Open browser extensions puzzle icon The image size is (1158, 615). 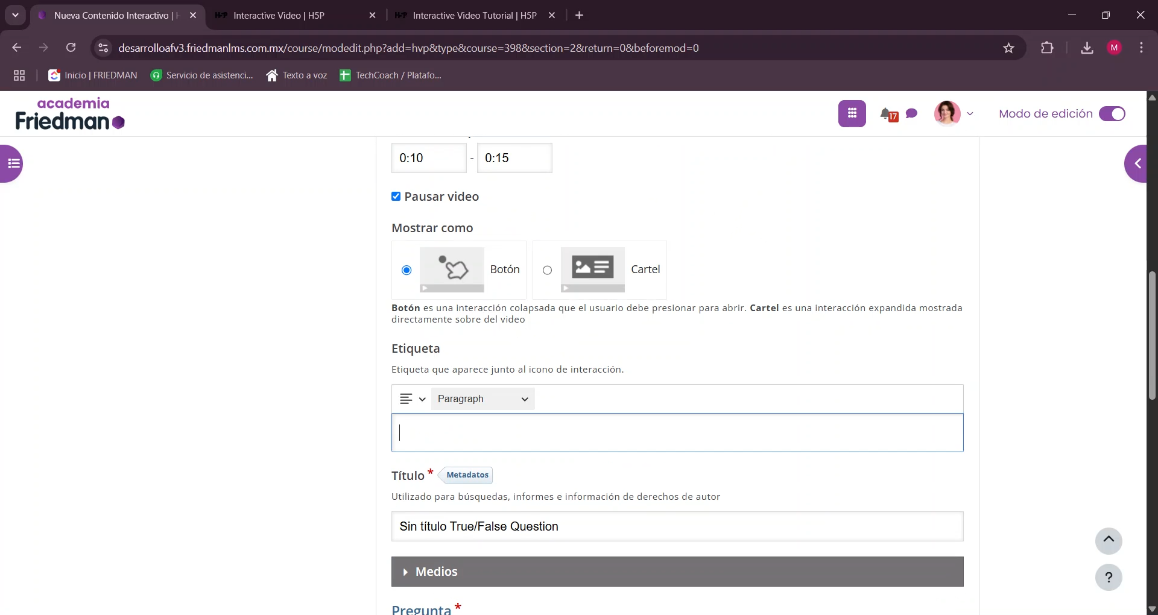[1047, 48]
